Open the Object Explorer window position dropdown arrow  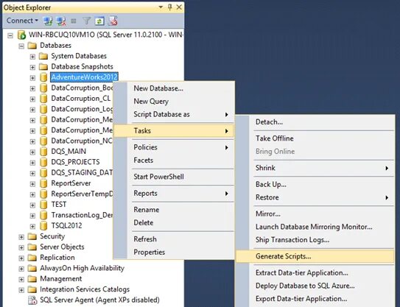pyautogui.click(x=161, y=7)
